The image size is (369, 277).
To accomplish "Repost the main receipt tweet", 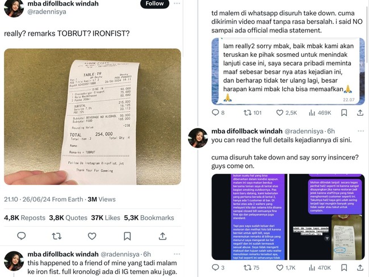I will pos(56,236).
